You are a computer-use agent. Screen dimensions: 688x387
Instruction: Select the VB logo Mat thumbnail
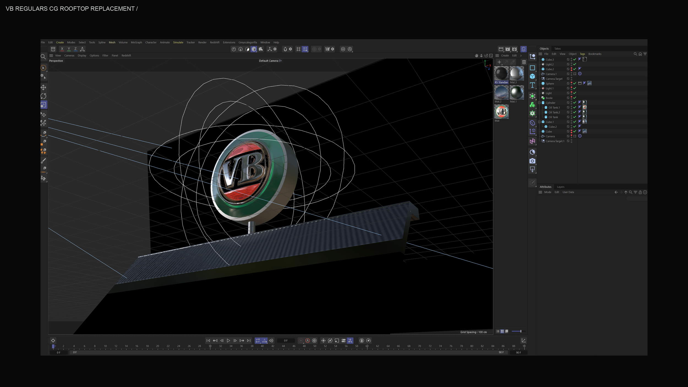click(x=501, y=112)
